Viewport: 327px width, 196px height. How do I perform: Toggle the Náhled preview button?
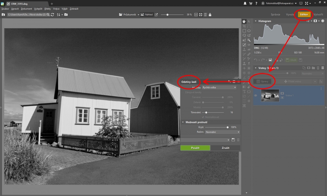(147, 14)
